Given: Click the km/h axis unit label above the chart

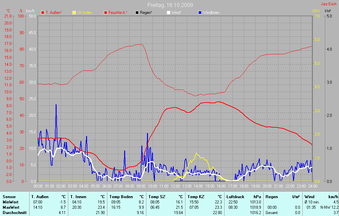Looking at the screenshot, I should pyautogui.click(x=30, y=11).
